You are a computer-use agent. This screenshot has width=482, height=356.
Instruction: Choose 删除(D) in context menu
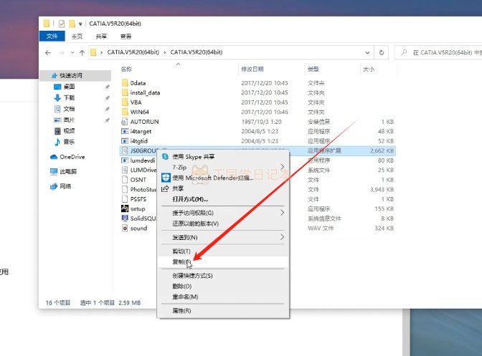click(224, 286)
